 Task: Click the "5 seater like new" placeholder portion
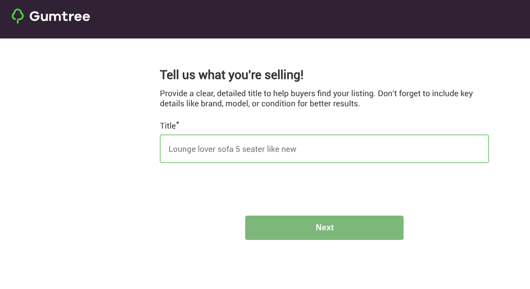pyautogui.click(x=266, y=149)
